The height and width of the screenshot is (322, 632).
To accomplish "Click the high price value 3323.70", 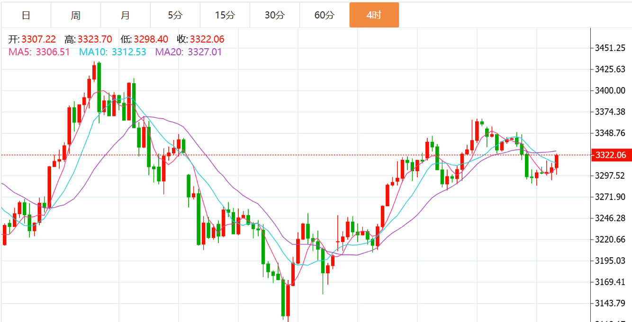I will click(95, 40).
